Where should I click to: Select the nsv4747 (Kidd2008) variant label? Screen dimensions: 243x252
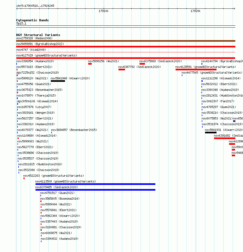click(x=31, y=50)
